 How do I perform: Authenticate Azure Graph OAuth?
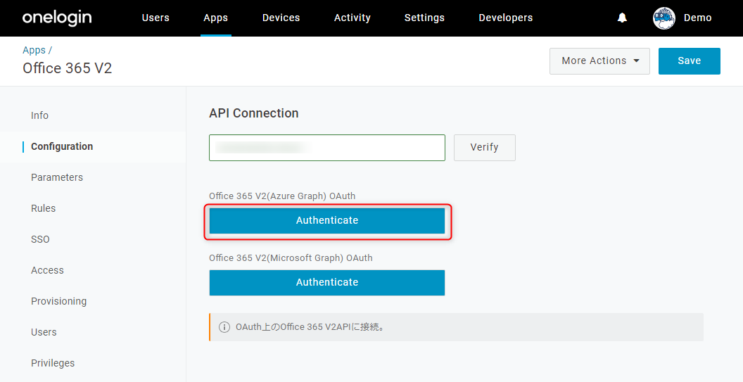coord(327,220)
